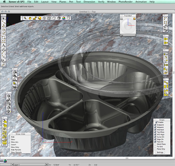Select the arrow selection tool
175x166 pixels.
click(3, 19)
